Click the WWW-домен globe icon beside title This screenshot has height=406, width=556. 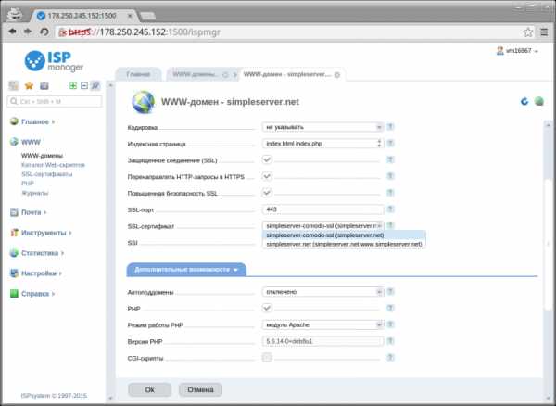click(144, 102)
